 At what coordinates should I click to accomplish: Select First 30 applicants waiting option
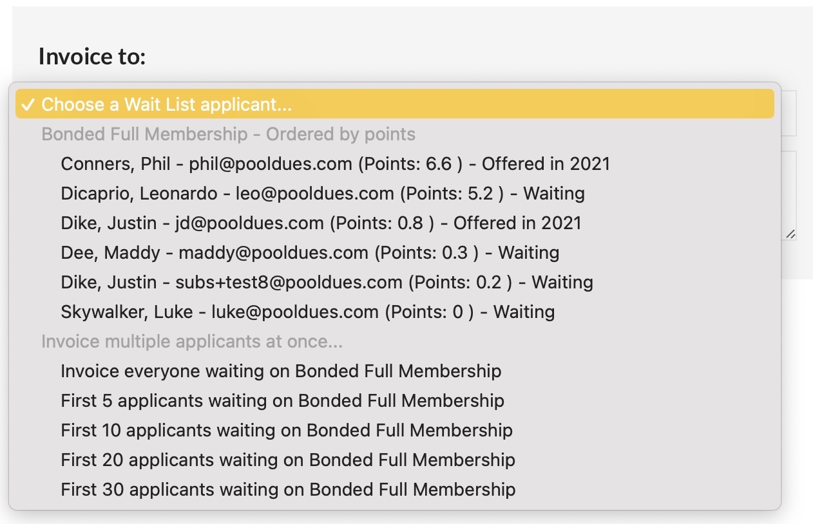click(x=288, y=490)
